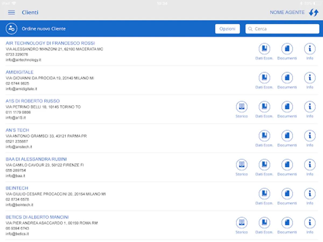Open Dati Econ. for AN'S TECH

264,139
